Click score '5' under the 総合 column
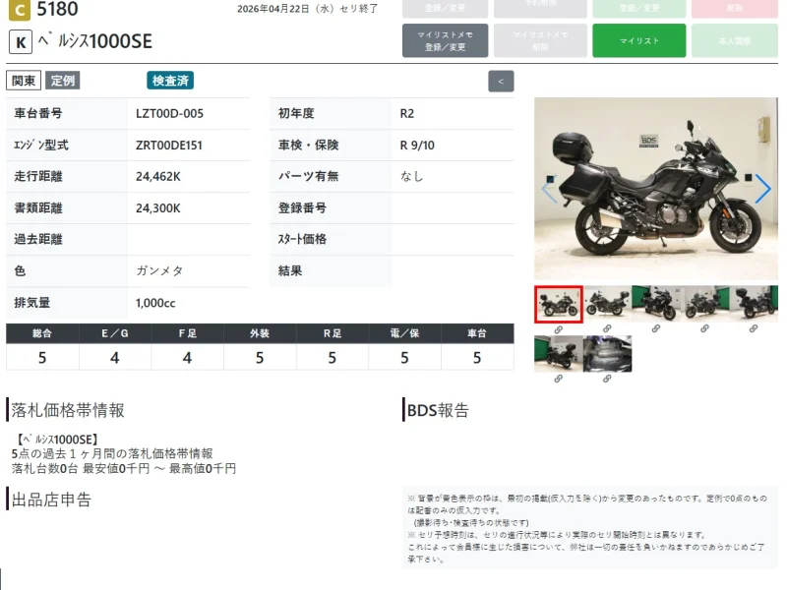The image size is (787, 590). pos(42,358)
